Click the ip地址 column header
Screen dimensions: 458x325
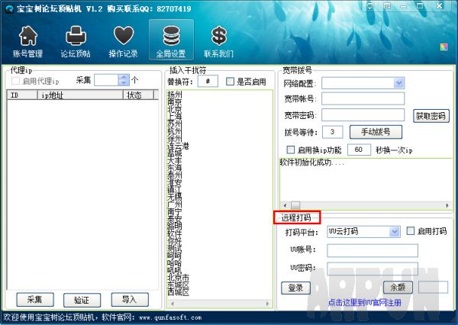[x=80, y=95]
